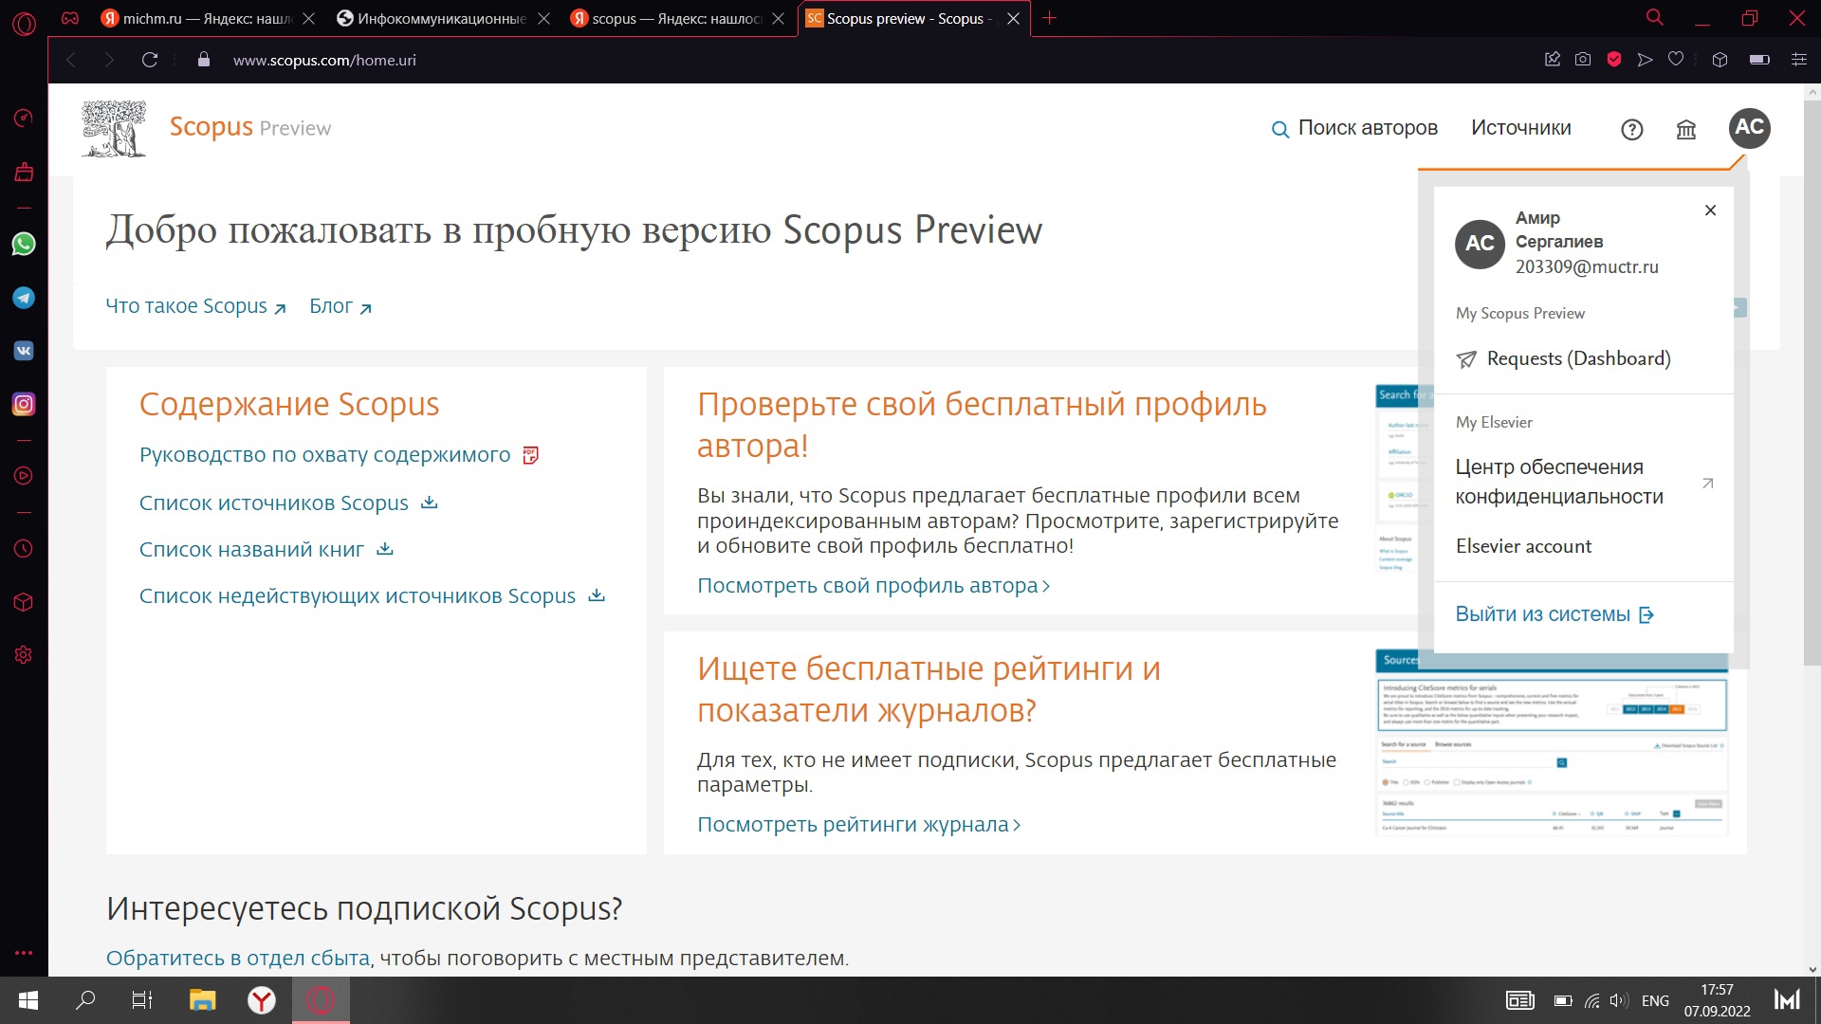
Task: Open VK in the sidebar
Action: pyautogui.click(x=24, y=351)
